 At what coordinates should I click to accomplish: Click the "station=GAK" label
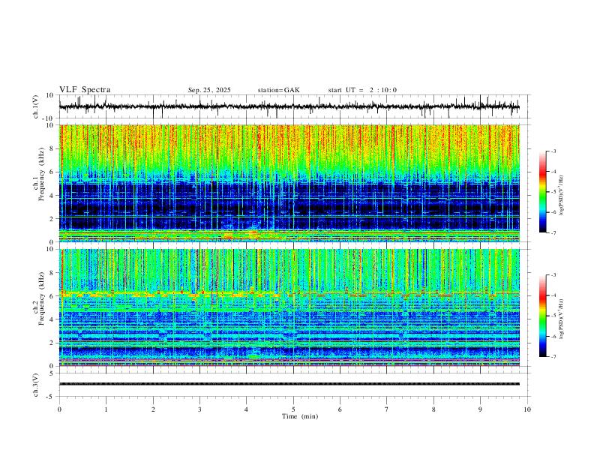tap(278, 90)
